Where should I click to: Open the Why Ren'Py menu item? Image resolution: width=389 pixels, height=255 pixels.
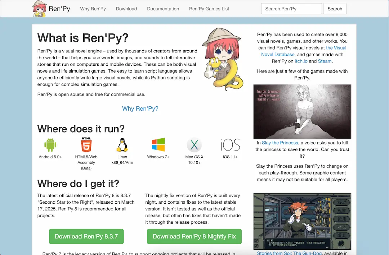(x=93, y=9)
